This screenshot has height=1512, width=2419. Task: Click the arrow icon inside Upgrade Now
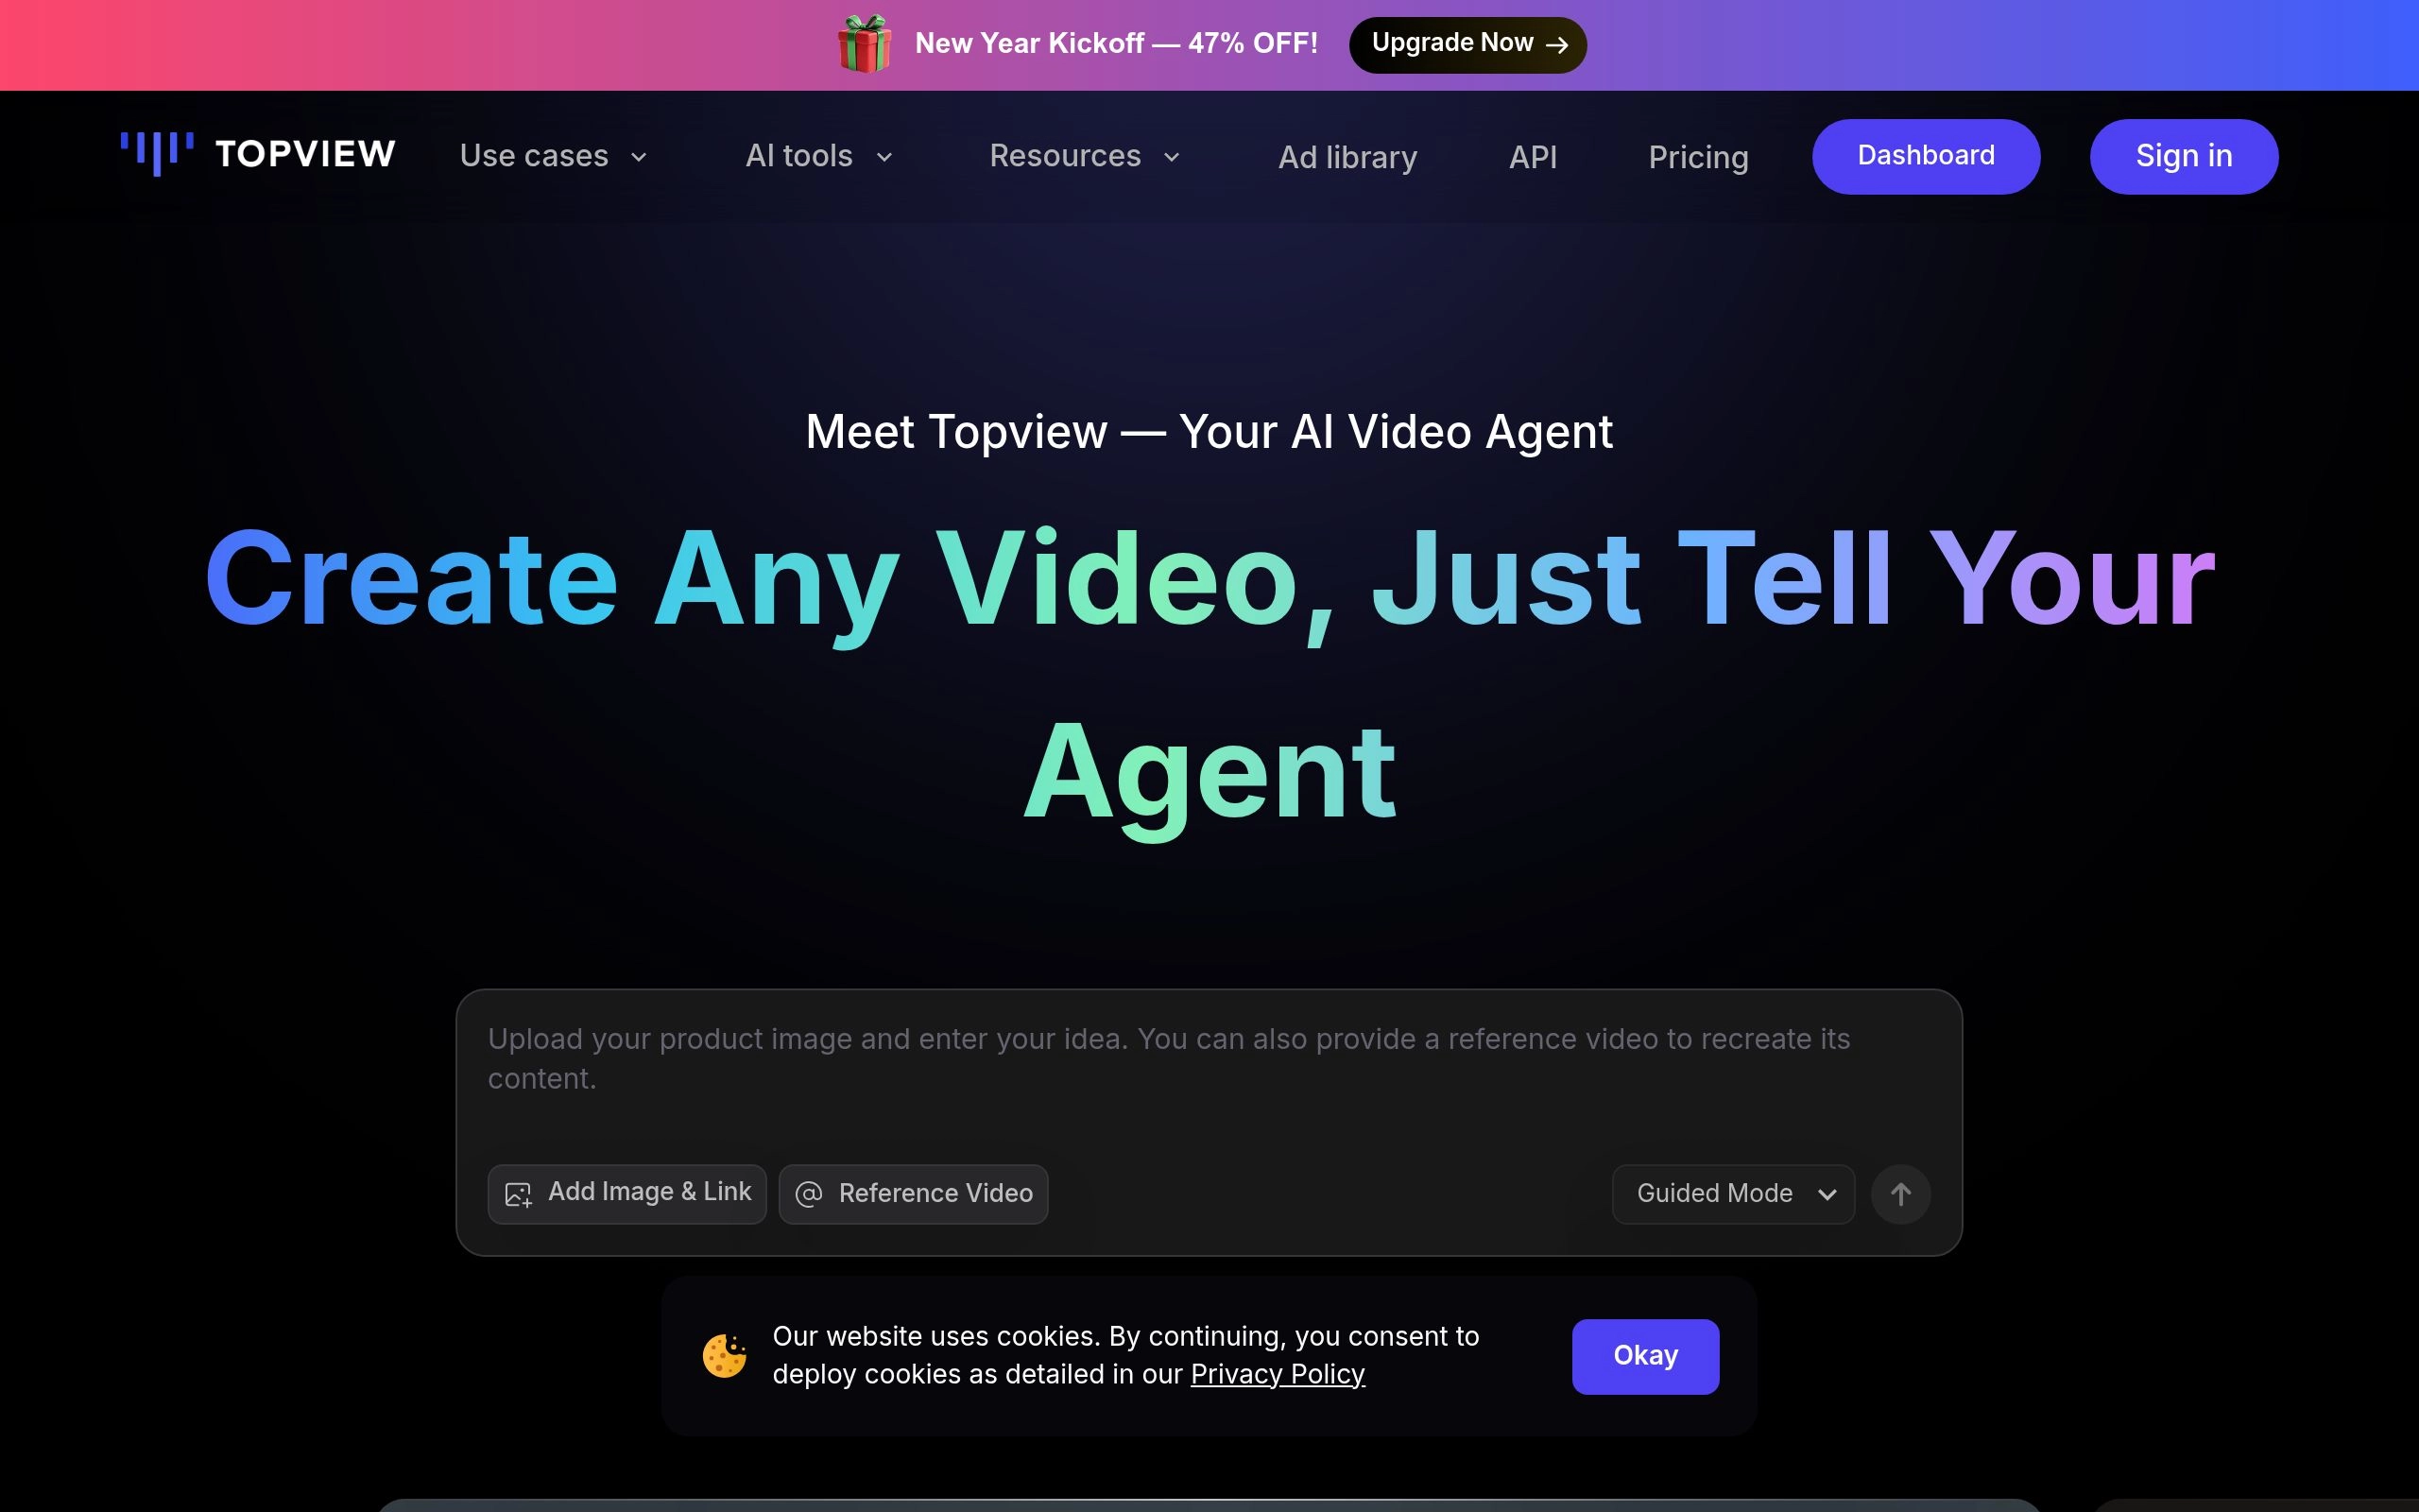1556,44
